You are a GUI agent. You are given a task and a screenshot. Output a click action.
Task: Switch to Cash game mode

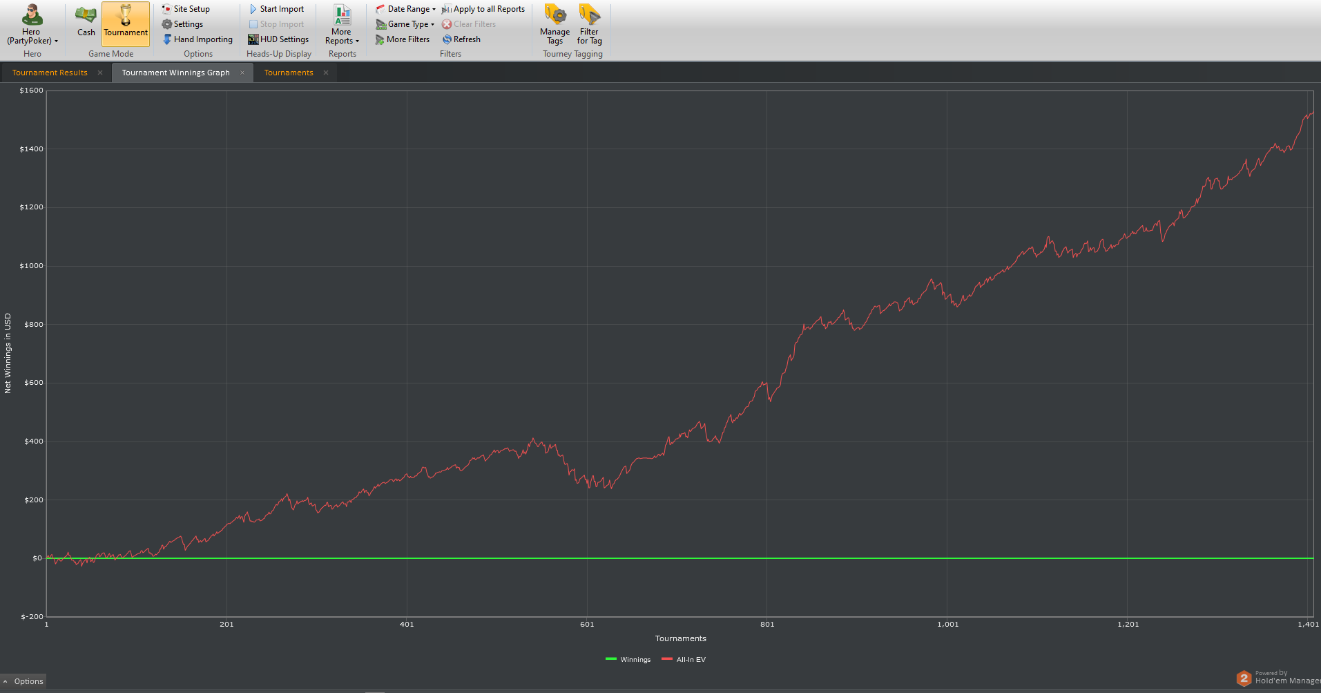click(86, 21)
